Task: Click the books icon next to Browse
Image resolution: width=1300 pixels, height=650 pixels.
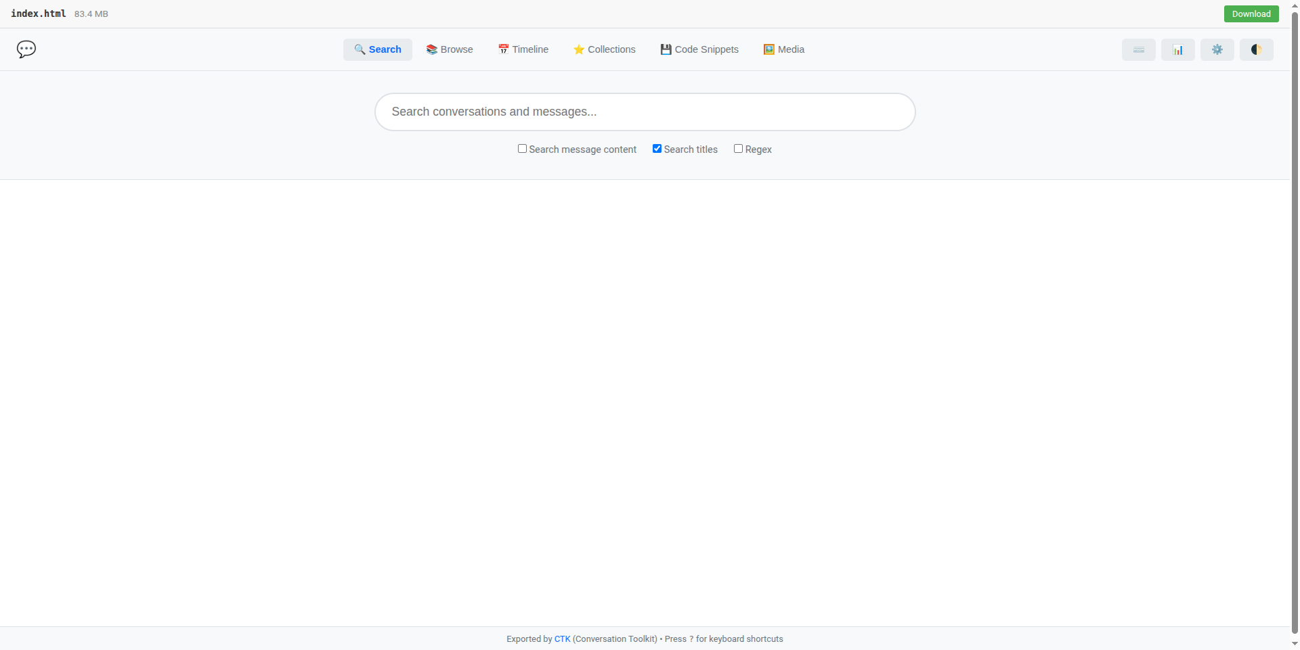Action: coord(431,49)
